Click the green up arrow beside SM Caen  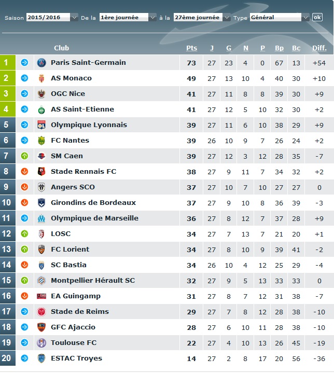[24, 156]
